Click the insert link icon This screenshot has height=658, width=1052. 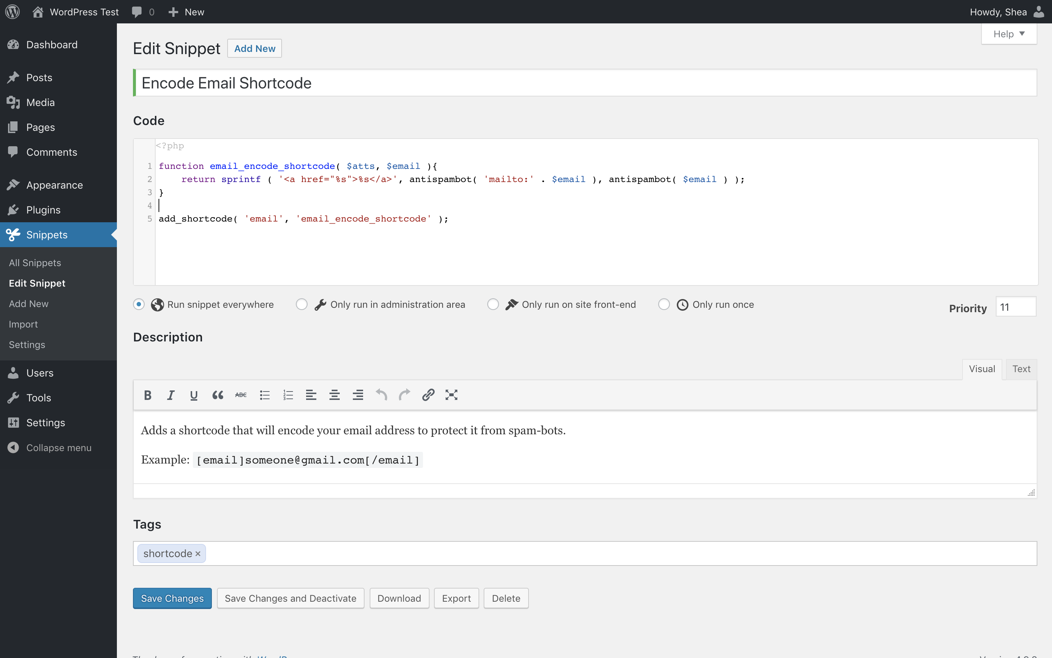428,394
